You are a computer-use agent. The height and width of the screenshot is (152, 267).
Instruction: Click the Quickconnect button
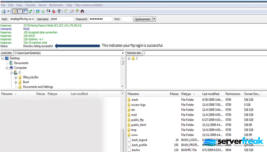143,19
